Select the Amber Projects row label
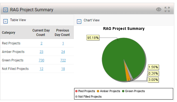Image resolution: width=177 pixels, height=102 pixels. coord(13,52)
